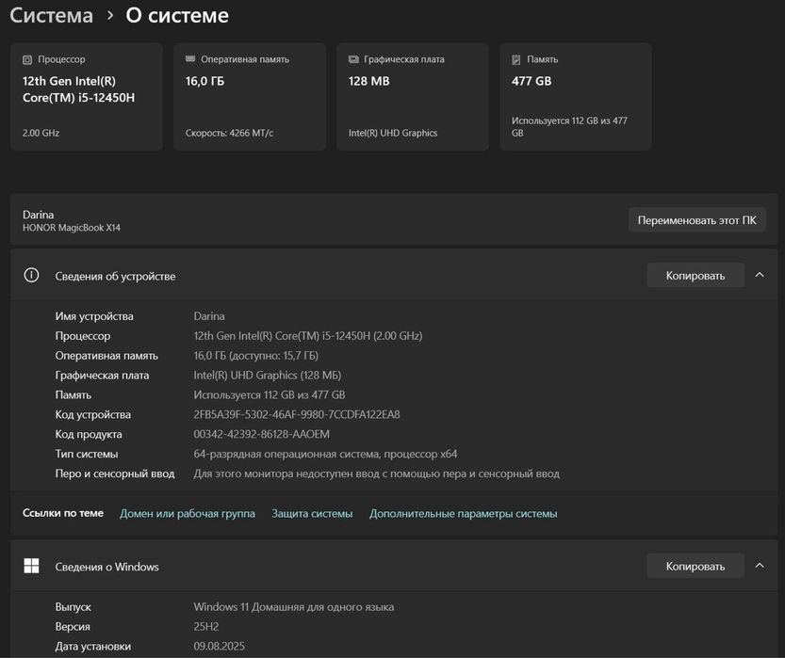The height and width of the screenshot is (658, 785).
Task: Click the Windows logo beside Сведения о Windows
Action: 31,566
